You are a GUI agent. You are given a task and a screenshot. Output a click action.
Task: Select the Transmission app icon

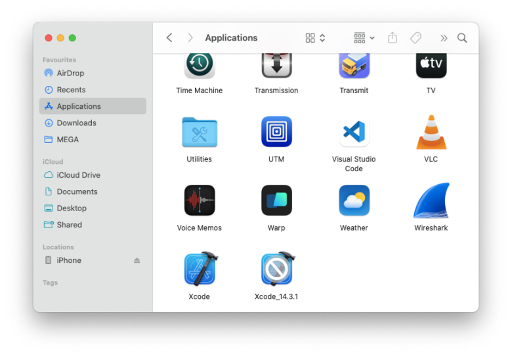276,66
